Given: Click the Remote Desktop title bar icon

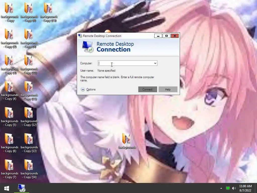Looking at the screenshot, I should tap(80, 36).
